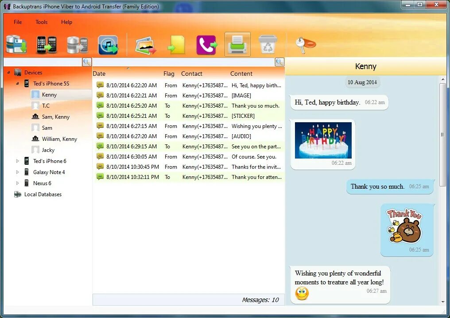Click the chat scrollbar on the right
450x318 pixels.
[443, 133]
